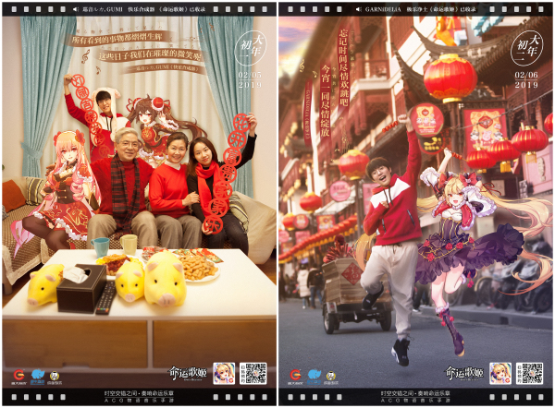Click the vertical lyric 今宵一同尽情绽放
555x408 pixels.
325,101
